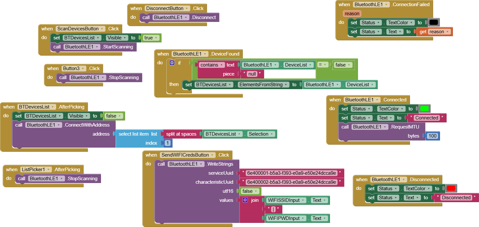Click the gear icon on the if block
Image resolution: width=479 pixels, height=227 pixels.
point(172,63)
